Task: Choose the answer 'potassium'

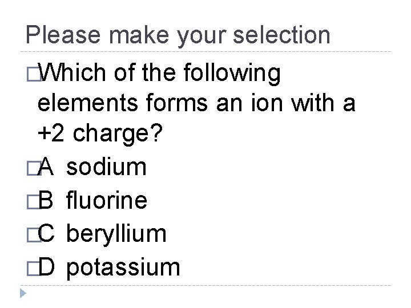Action: coord(123,266)
